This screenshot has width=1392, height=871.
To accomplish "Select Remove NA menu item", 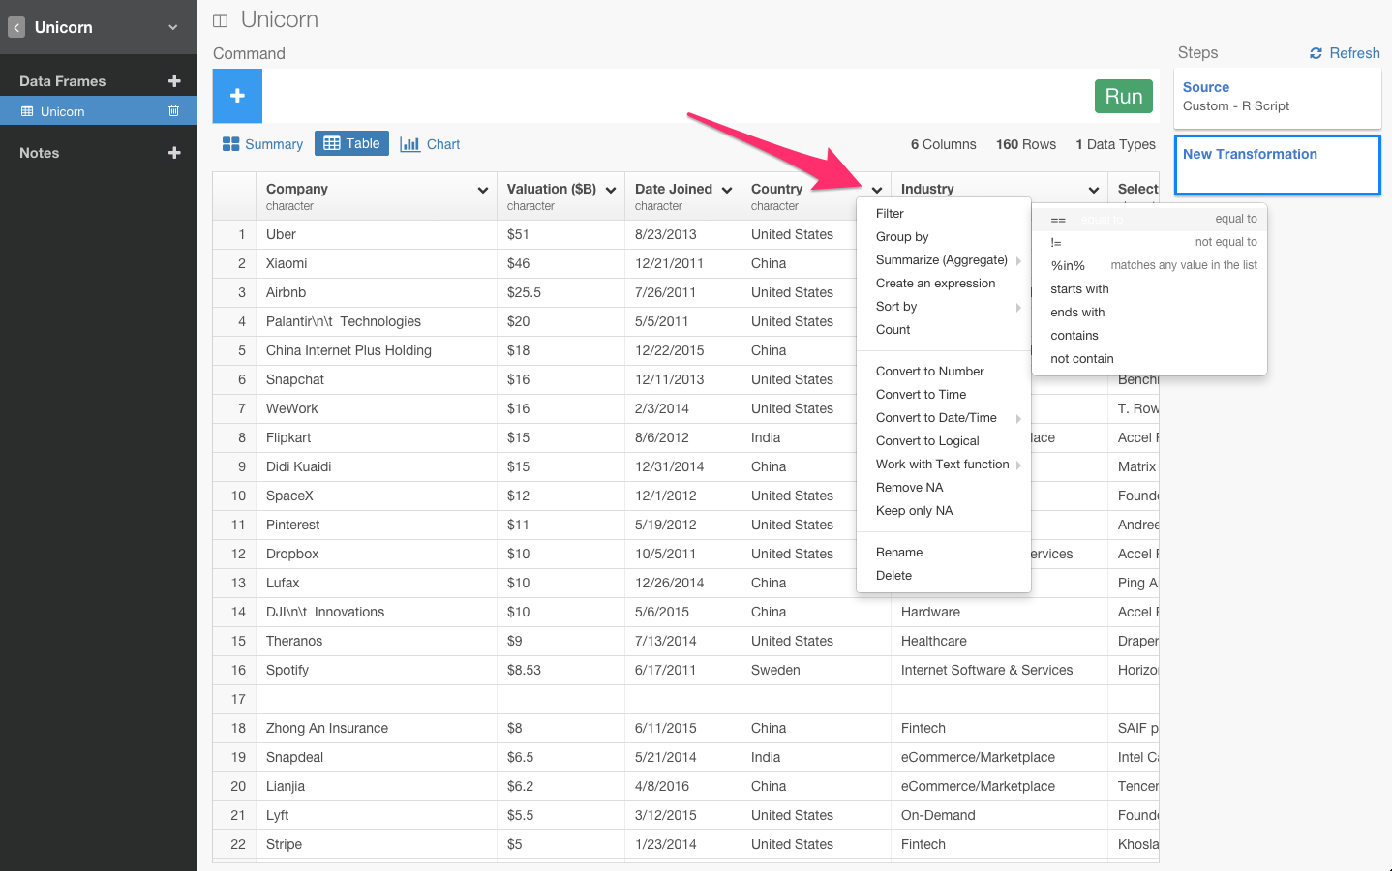I will point(944,488).
